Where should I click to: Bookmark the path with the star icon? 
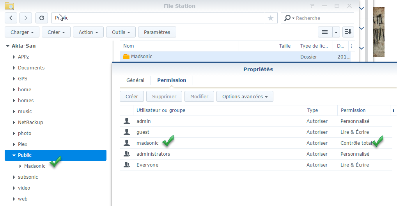[271, 18]
